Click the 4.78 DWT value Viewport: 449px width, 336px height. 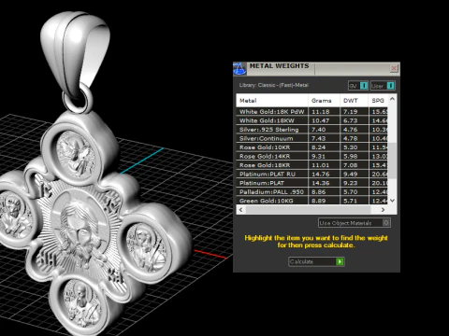(x=351, y=138)
